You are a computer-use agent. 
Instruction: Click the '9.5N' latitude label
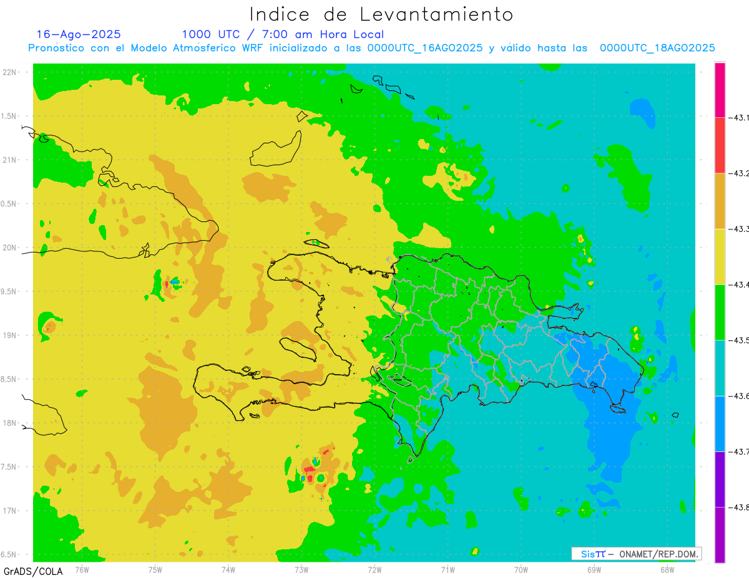coord(8,291)
